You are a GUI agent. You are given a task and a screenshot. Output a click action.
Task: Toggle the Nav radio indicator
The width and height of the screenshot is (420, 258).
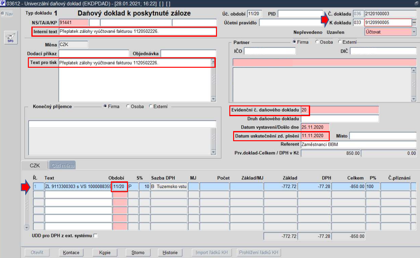[x=3, y=14]
